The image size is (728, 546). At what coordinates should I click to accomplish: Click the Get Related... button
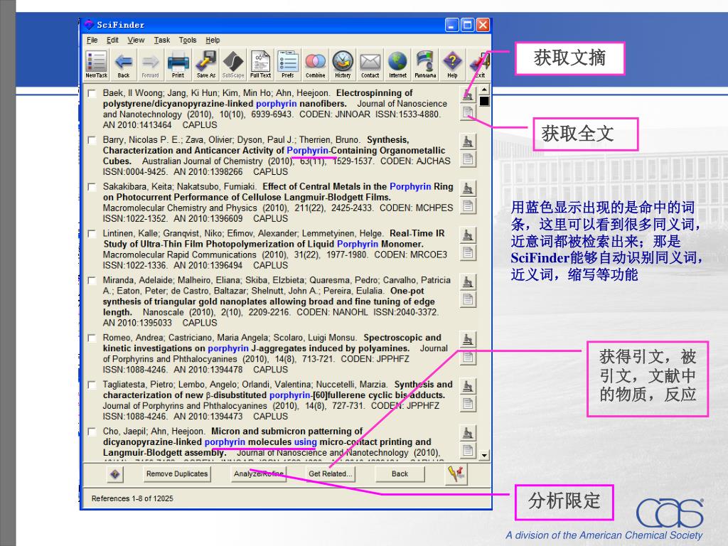tap(330, 474)
